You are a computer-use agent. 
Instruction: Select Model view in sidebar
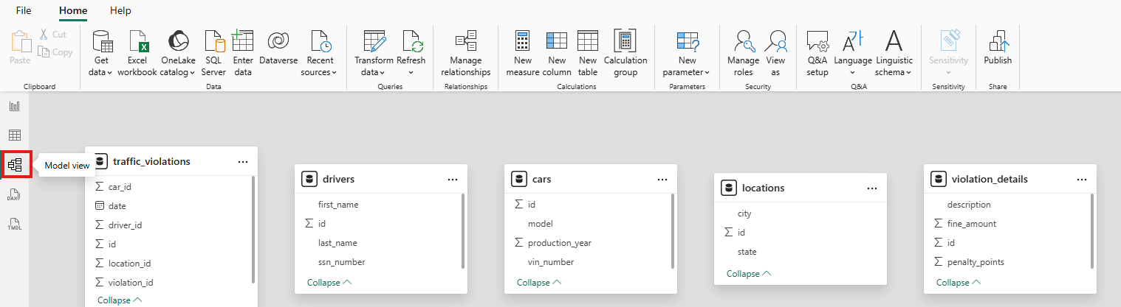pyautogui.click(x=15, y=165)
